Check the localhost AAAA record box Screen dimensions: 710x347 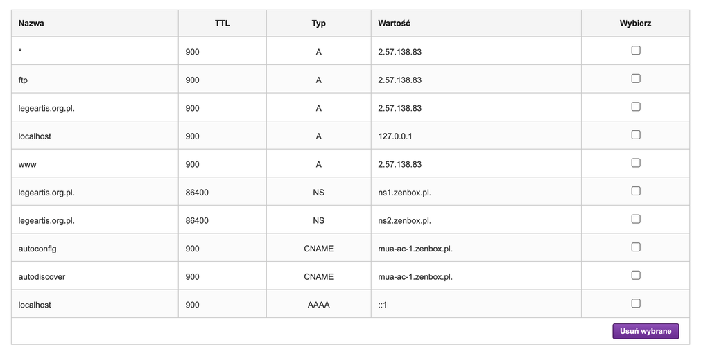click(x=635, y=303)
